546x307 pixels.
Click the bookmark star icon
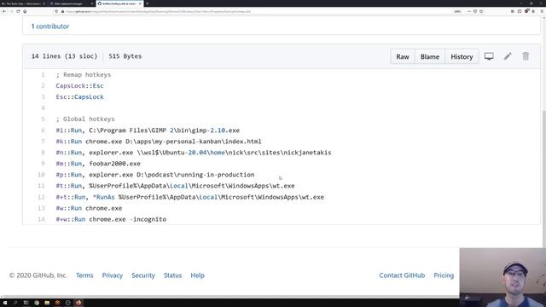click(x=481, y=11)
